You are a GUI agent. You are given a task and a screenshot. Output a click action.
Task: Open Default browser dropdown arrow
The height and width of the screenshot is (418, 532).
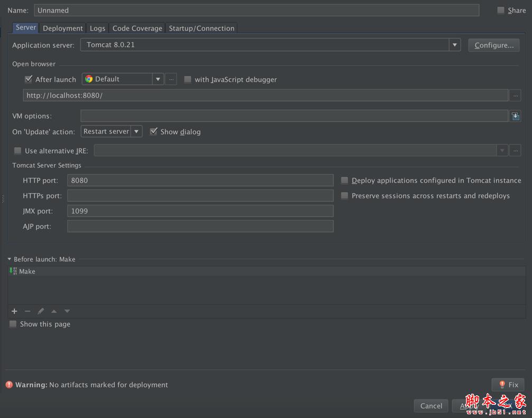click(158, 79)
